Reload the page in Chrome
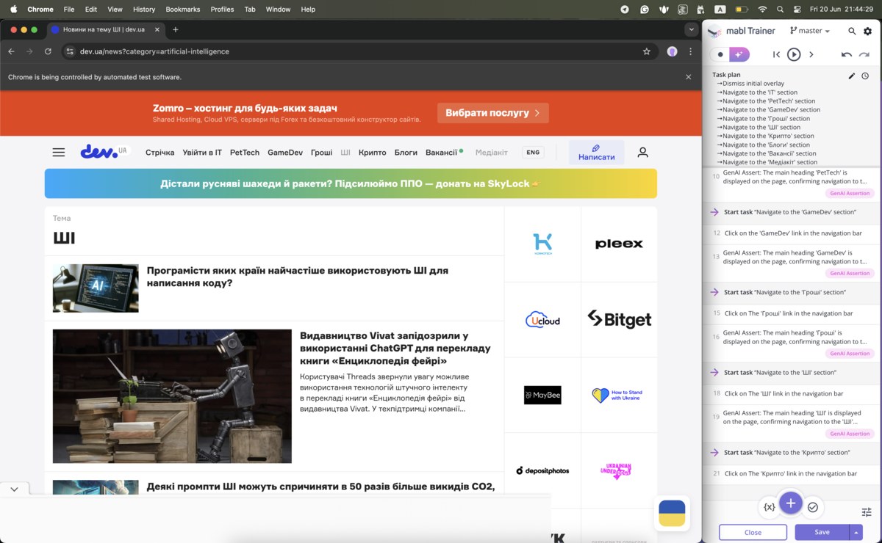The image size is (882, 543). [48, 51]
